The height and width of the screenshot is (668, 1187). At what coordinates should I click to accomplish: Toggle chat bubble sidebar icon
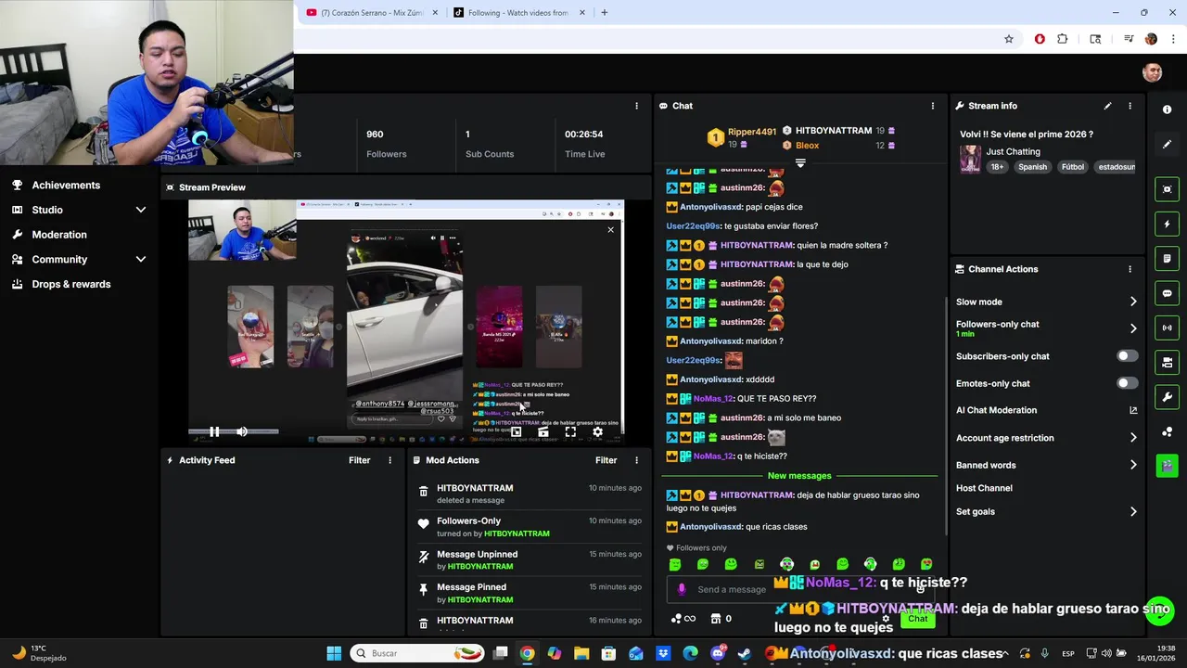(1167, 293)
